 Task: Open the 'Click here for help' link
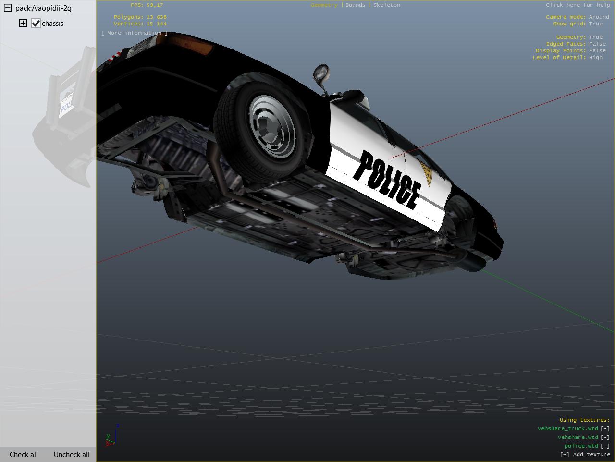[578, 5]
